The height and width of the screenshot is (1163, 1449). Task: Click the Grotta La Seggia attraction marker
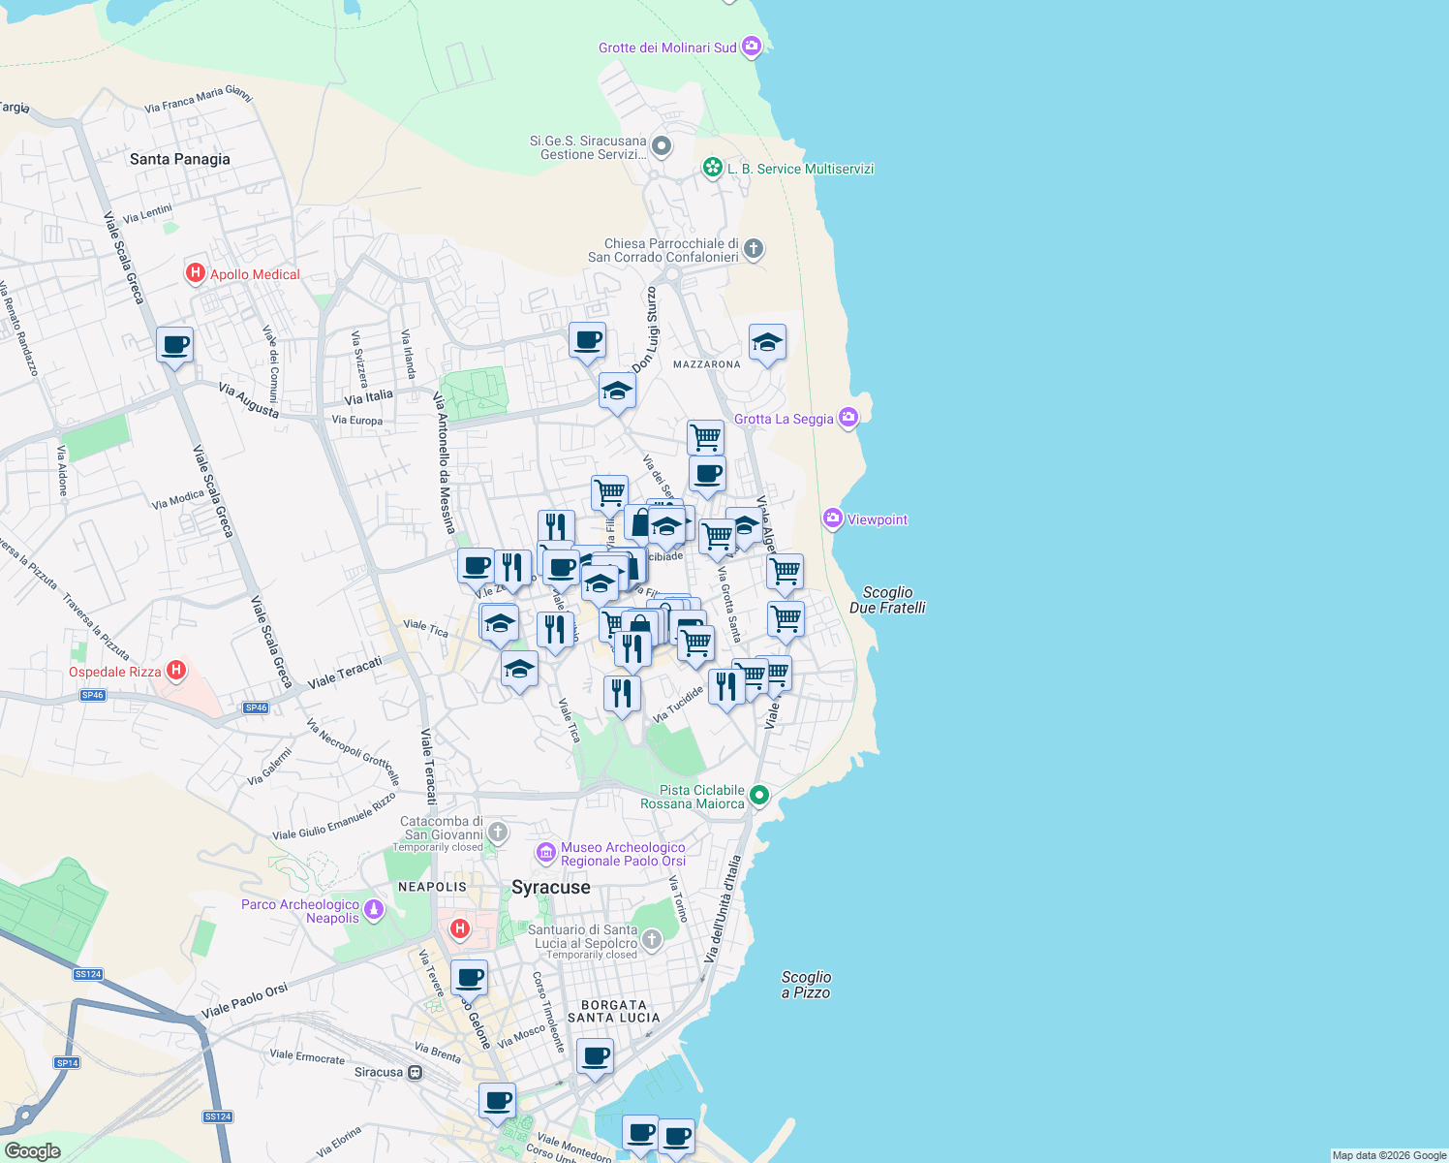click(x=847, y=418)
